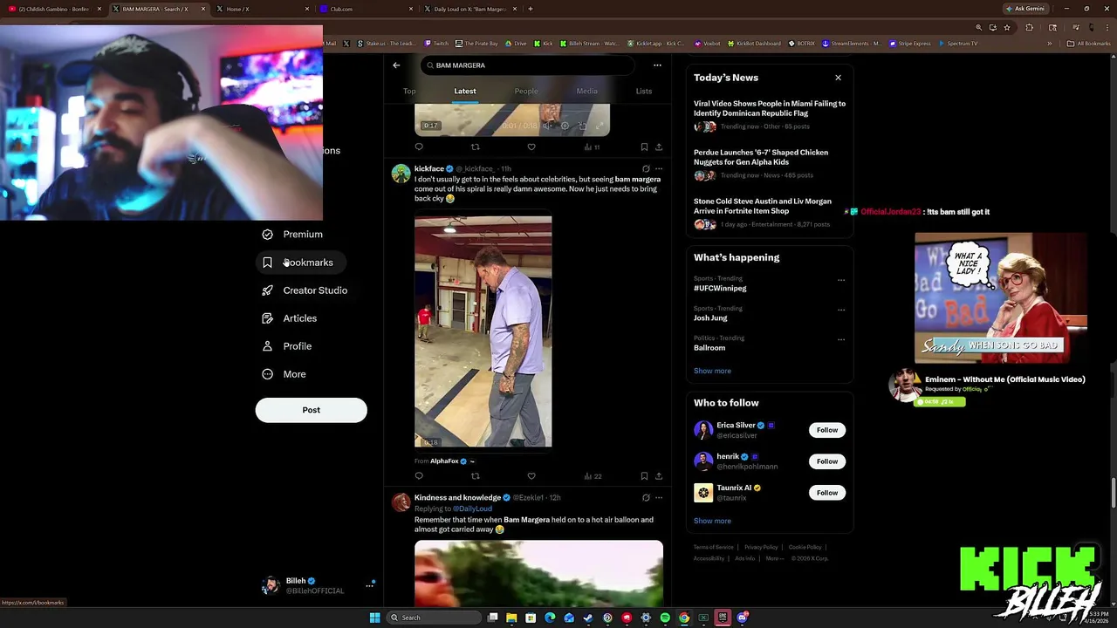Like the post with 11 views
Image resolution: width=1117 pixels, height=628 pixels.
coord(531,147)
